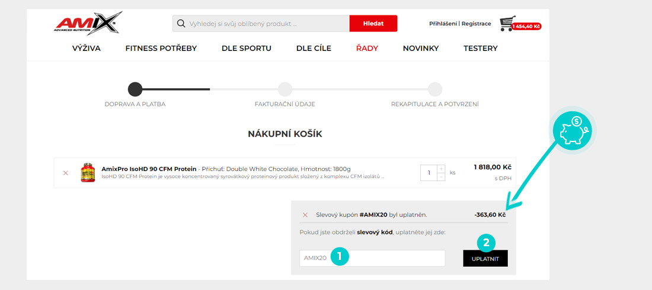The image size is (652, 290).
Task: Go to the Řady section
Action: click(x=367, y=49)
